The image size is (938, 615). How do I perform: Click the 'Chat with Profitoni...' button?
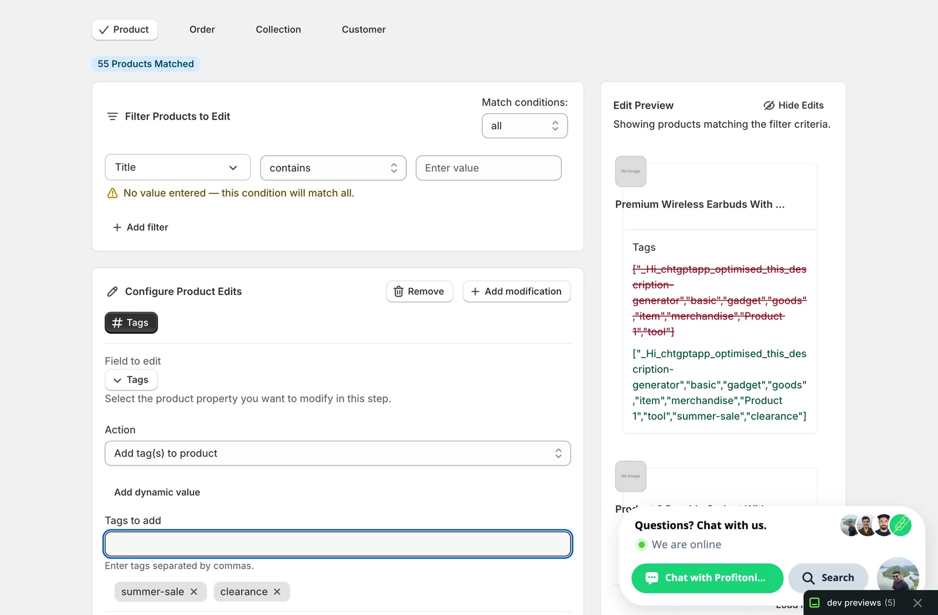coord(707,578)
